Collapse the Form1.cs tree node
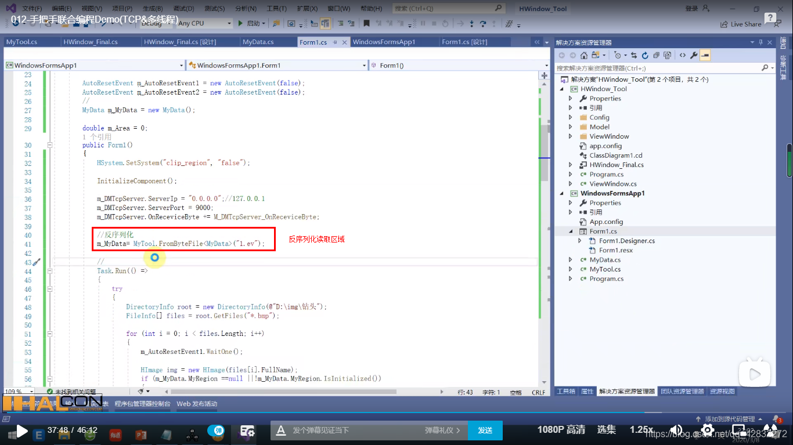 pos(571,231)
